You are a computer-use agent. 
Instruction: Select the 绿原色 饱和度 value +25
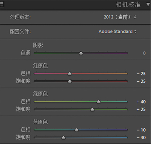click(x=141, y=109)
